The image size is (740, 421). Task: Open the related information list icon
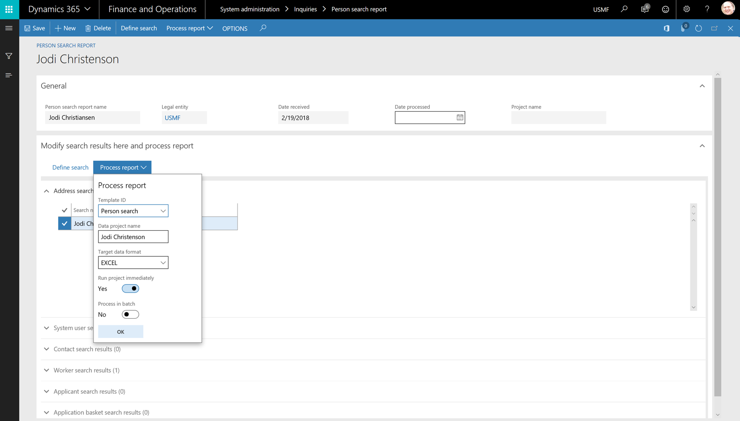pos(9,75)
